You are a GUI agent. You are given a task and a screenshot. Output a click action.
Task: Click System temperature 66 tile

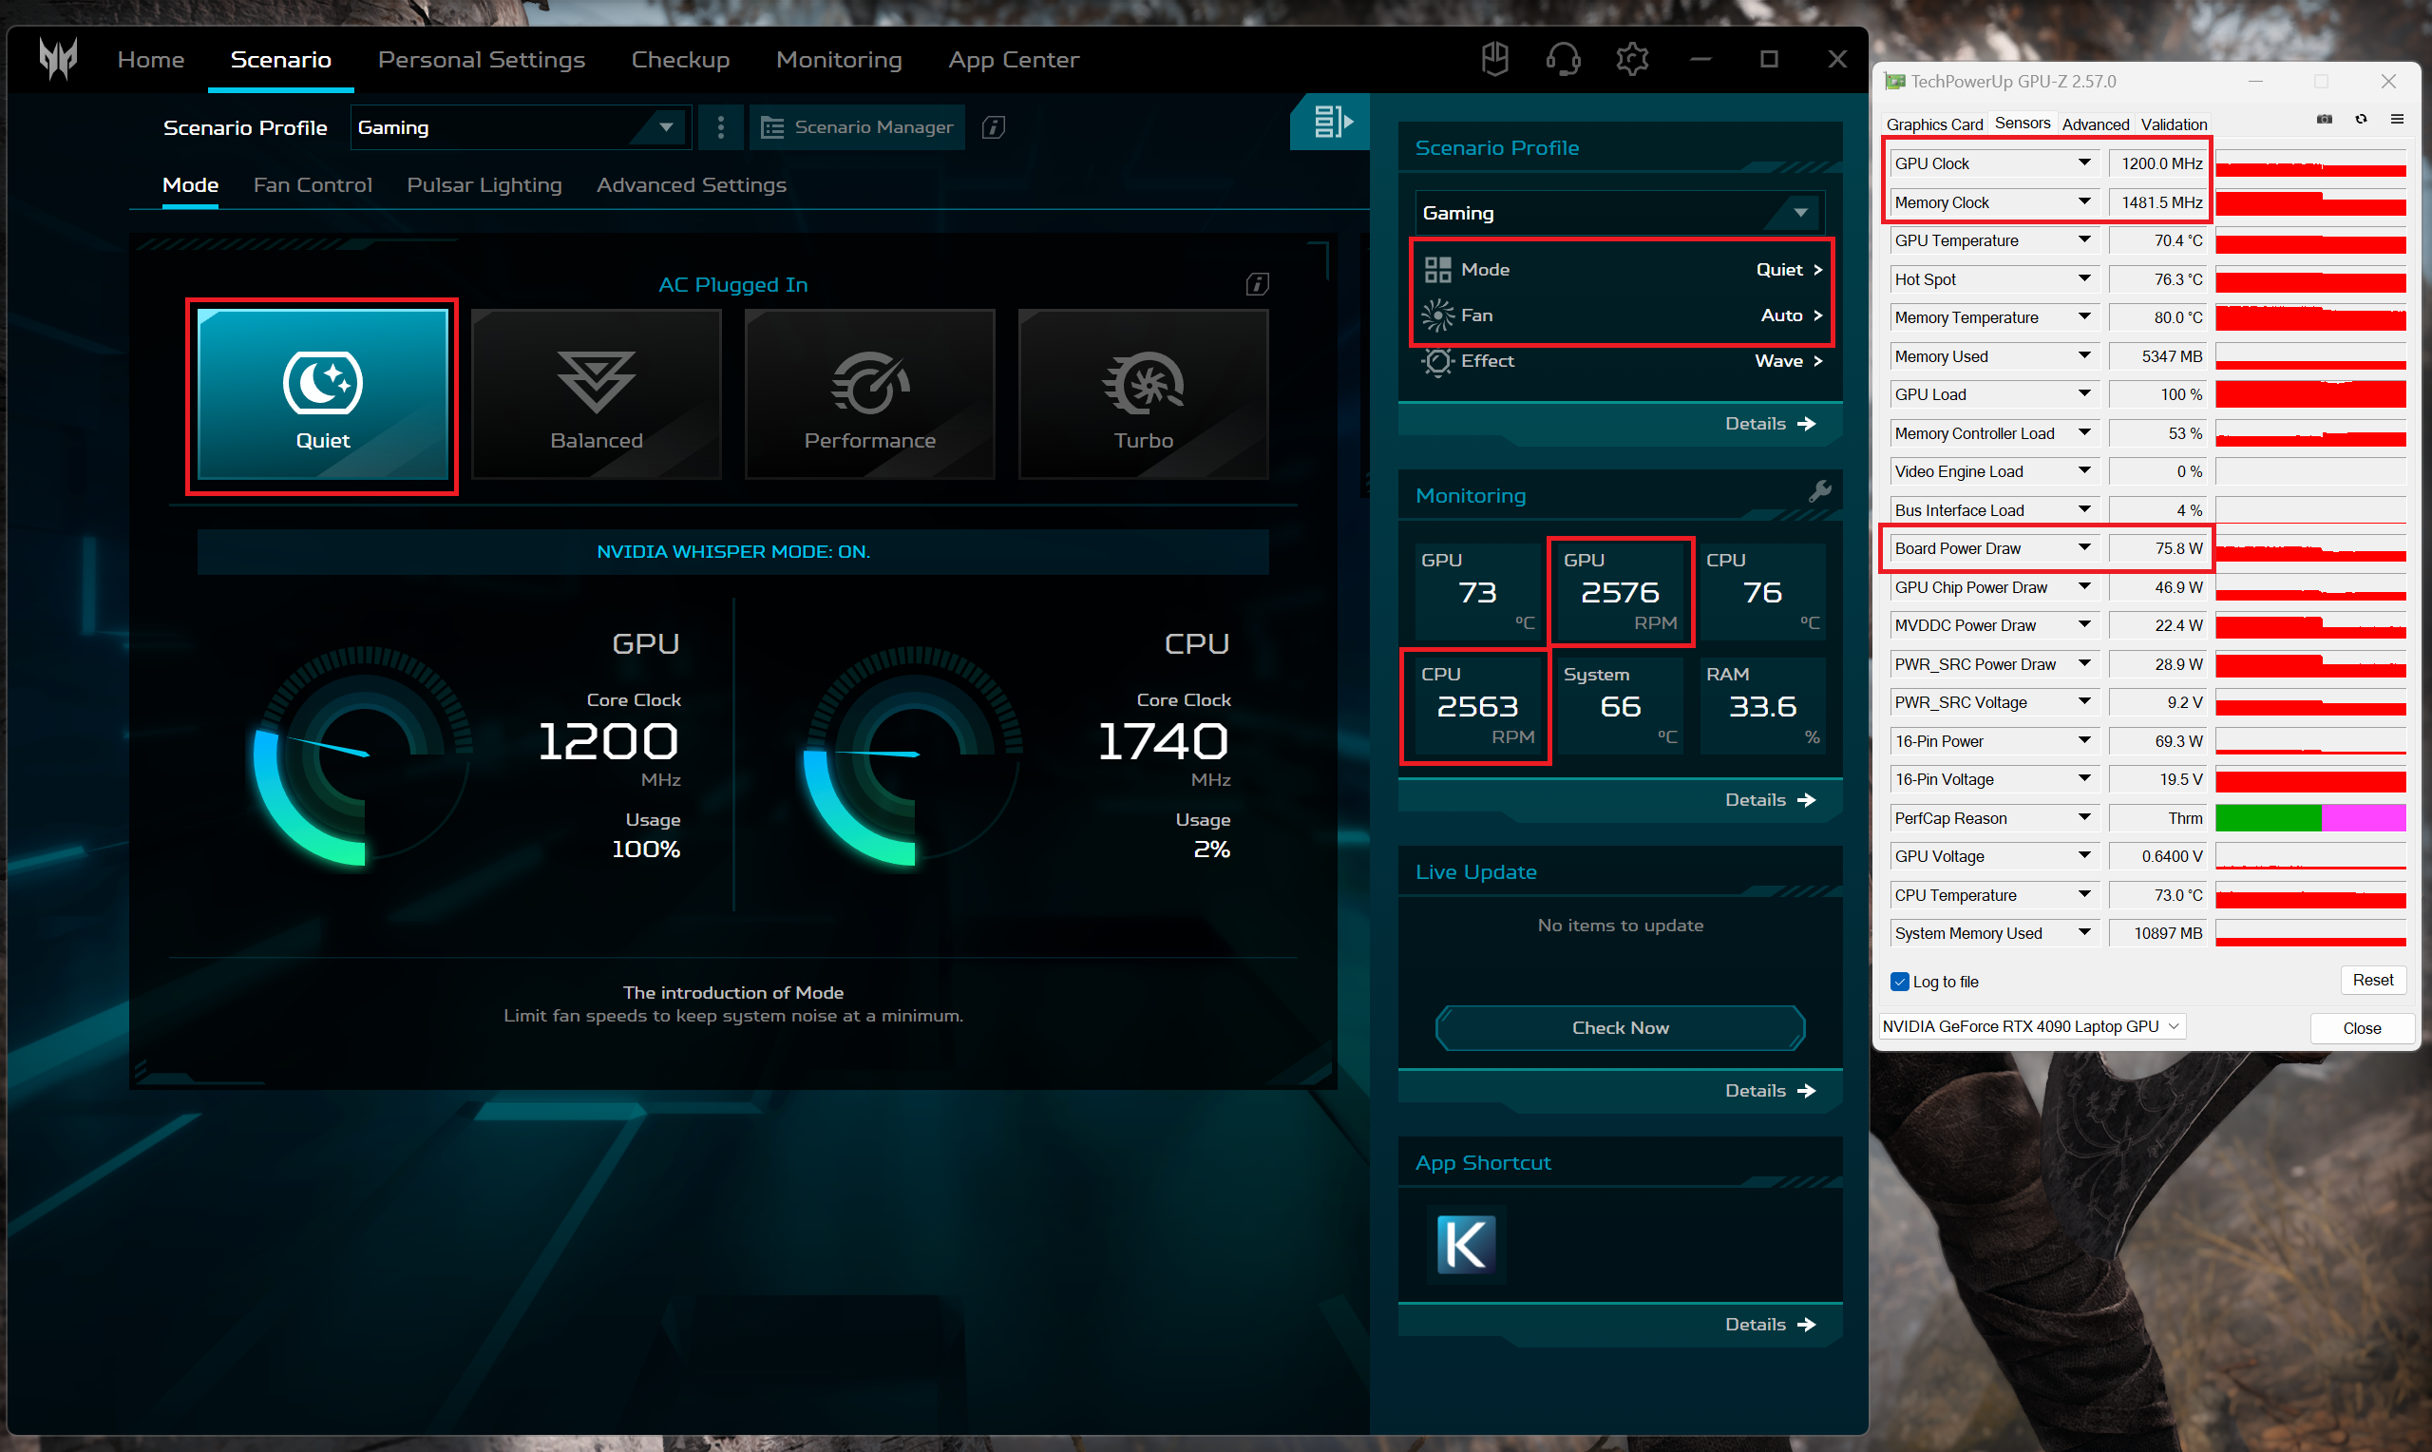[1621, 705]
